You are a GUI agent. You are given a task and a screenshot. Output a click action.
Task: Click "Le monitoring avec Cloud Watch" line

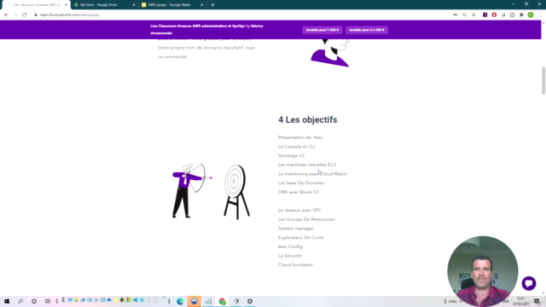point(312,174)
